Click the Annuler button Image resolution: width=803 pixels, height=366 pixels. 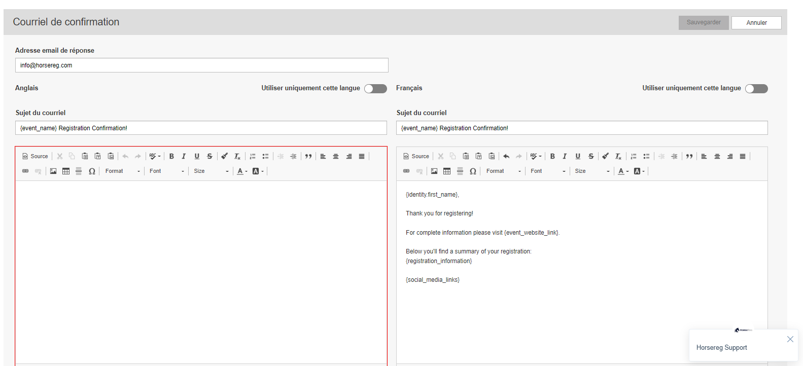756,23
